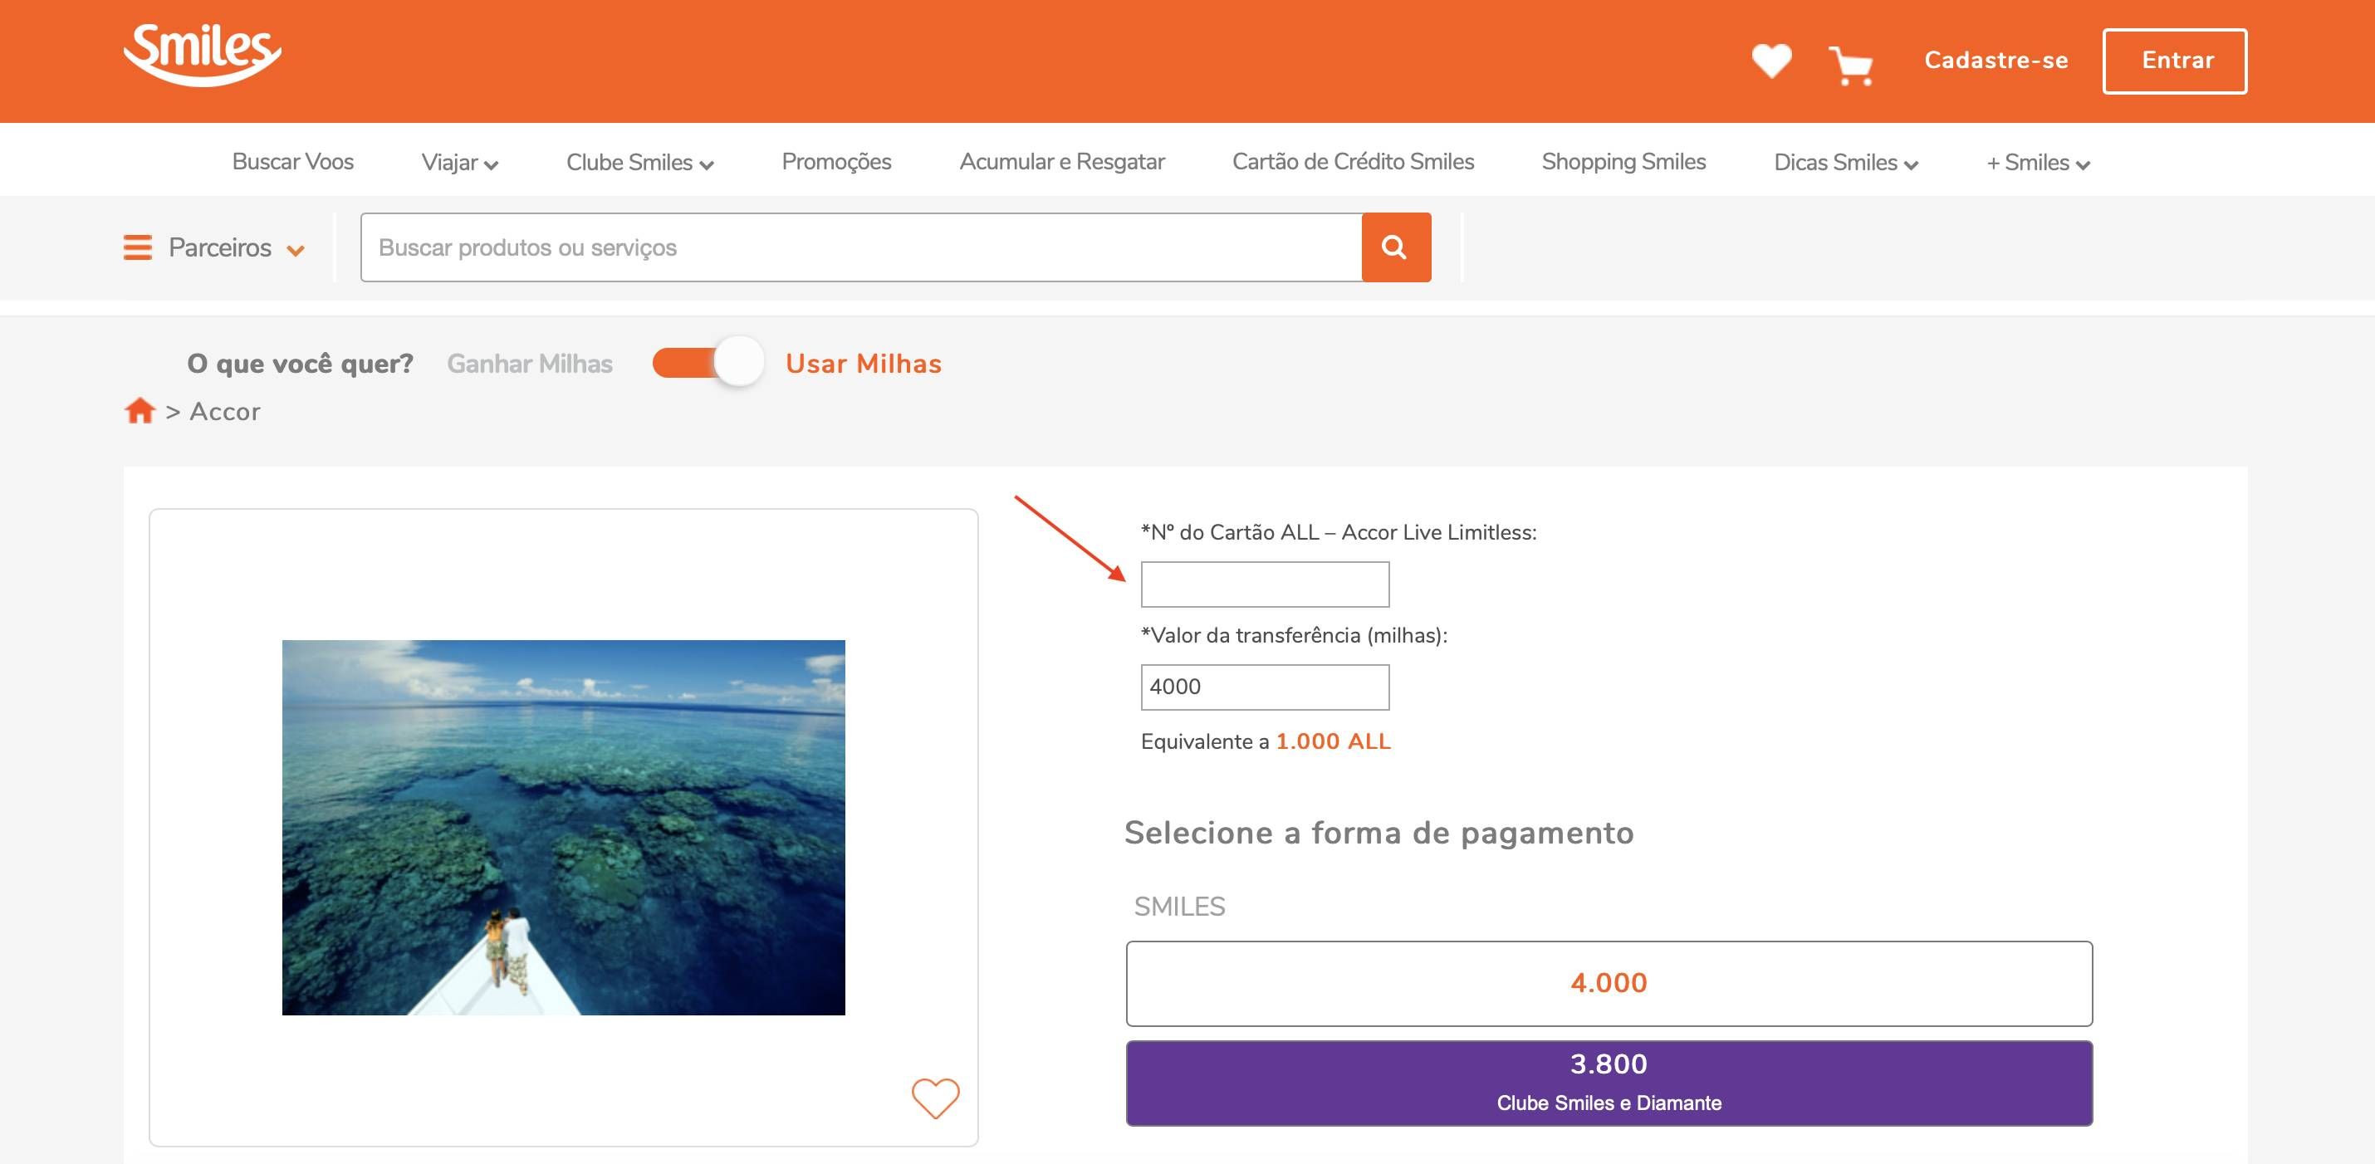This screenshot has height=1164, width=2375.
Task: Click the Cadastre-se link
Action: [x=1996, y=60]
